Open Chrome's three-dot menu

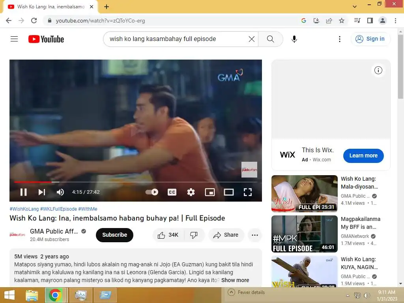tap(395, 21)
